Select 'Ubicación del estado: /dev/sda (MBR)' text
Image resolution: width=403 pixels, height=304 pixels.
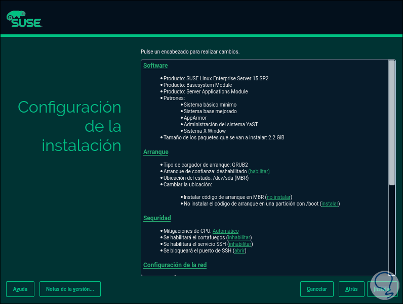point(206,178)
